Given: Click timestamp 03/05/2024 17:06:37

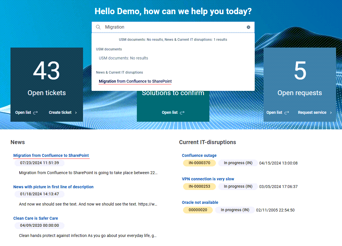Looking at the screenshot, I should pos(278,187).
